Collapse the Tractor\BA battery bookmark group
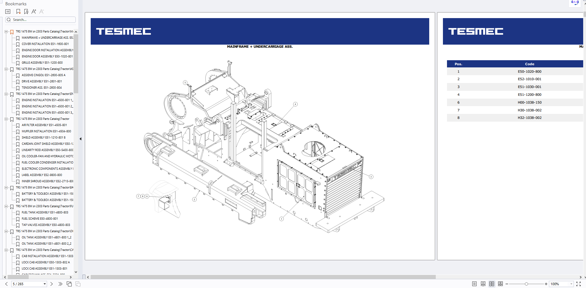The height and width of the screenshot is (288, 586). tap(6, 188)
